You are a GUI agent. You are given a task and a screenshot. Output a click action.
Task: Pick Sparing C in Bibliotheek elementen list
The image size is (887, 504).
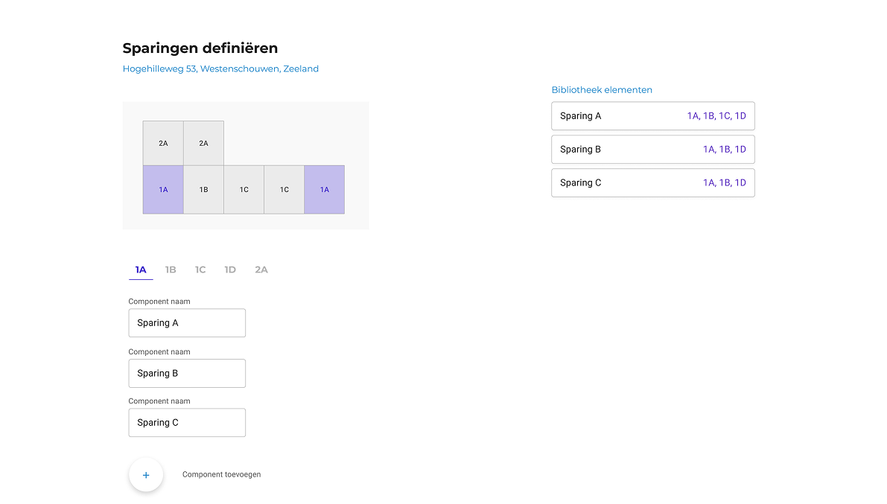pos(652,183)
